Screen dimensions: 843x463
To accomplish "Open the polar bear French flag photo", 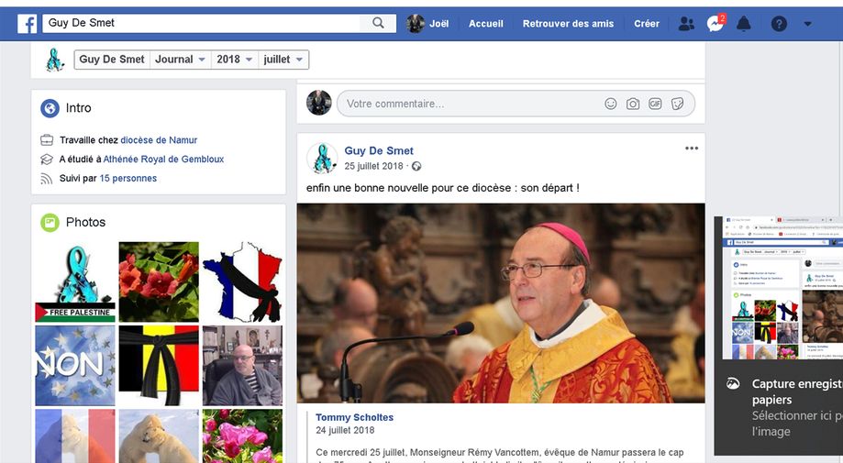I will tap(75, 436).
